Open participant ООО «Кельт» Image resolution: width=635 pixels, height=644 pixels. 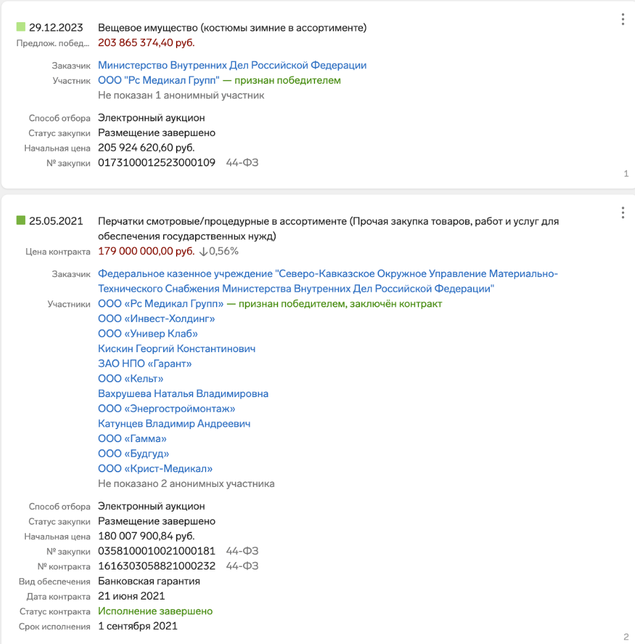click(x=130, y=379)
